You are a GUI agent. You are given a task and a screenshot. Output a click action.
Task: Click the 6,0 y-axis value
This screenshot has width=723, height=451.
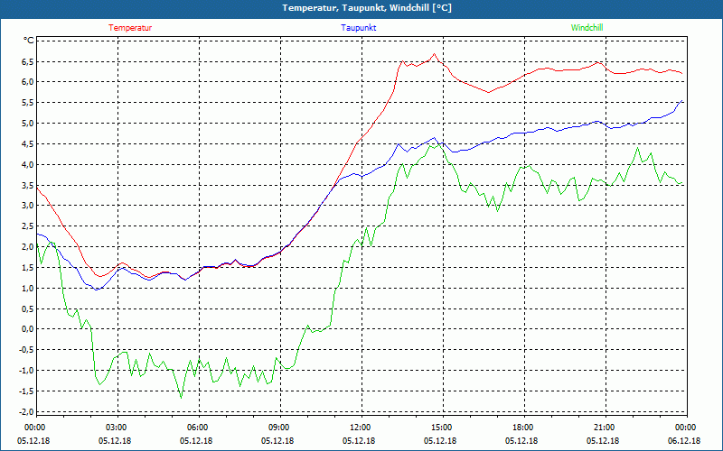(28, 82)
